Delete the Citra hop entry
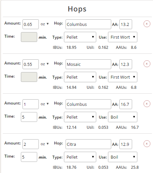The width and height of the screenshot is (153, 173). (147, 144)
